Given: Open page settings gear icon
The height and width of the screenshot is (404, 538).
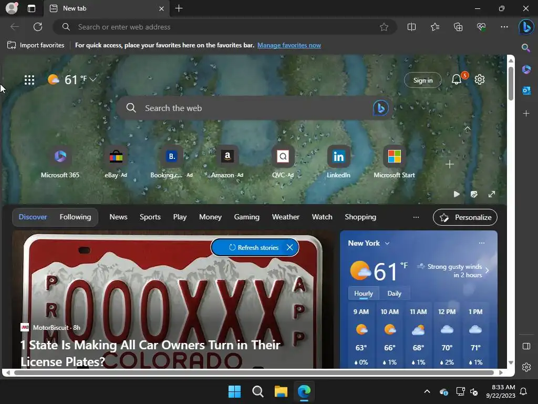Looking at the screenshot, I should (479, 80).
